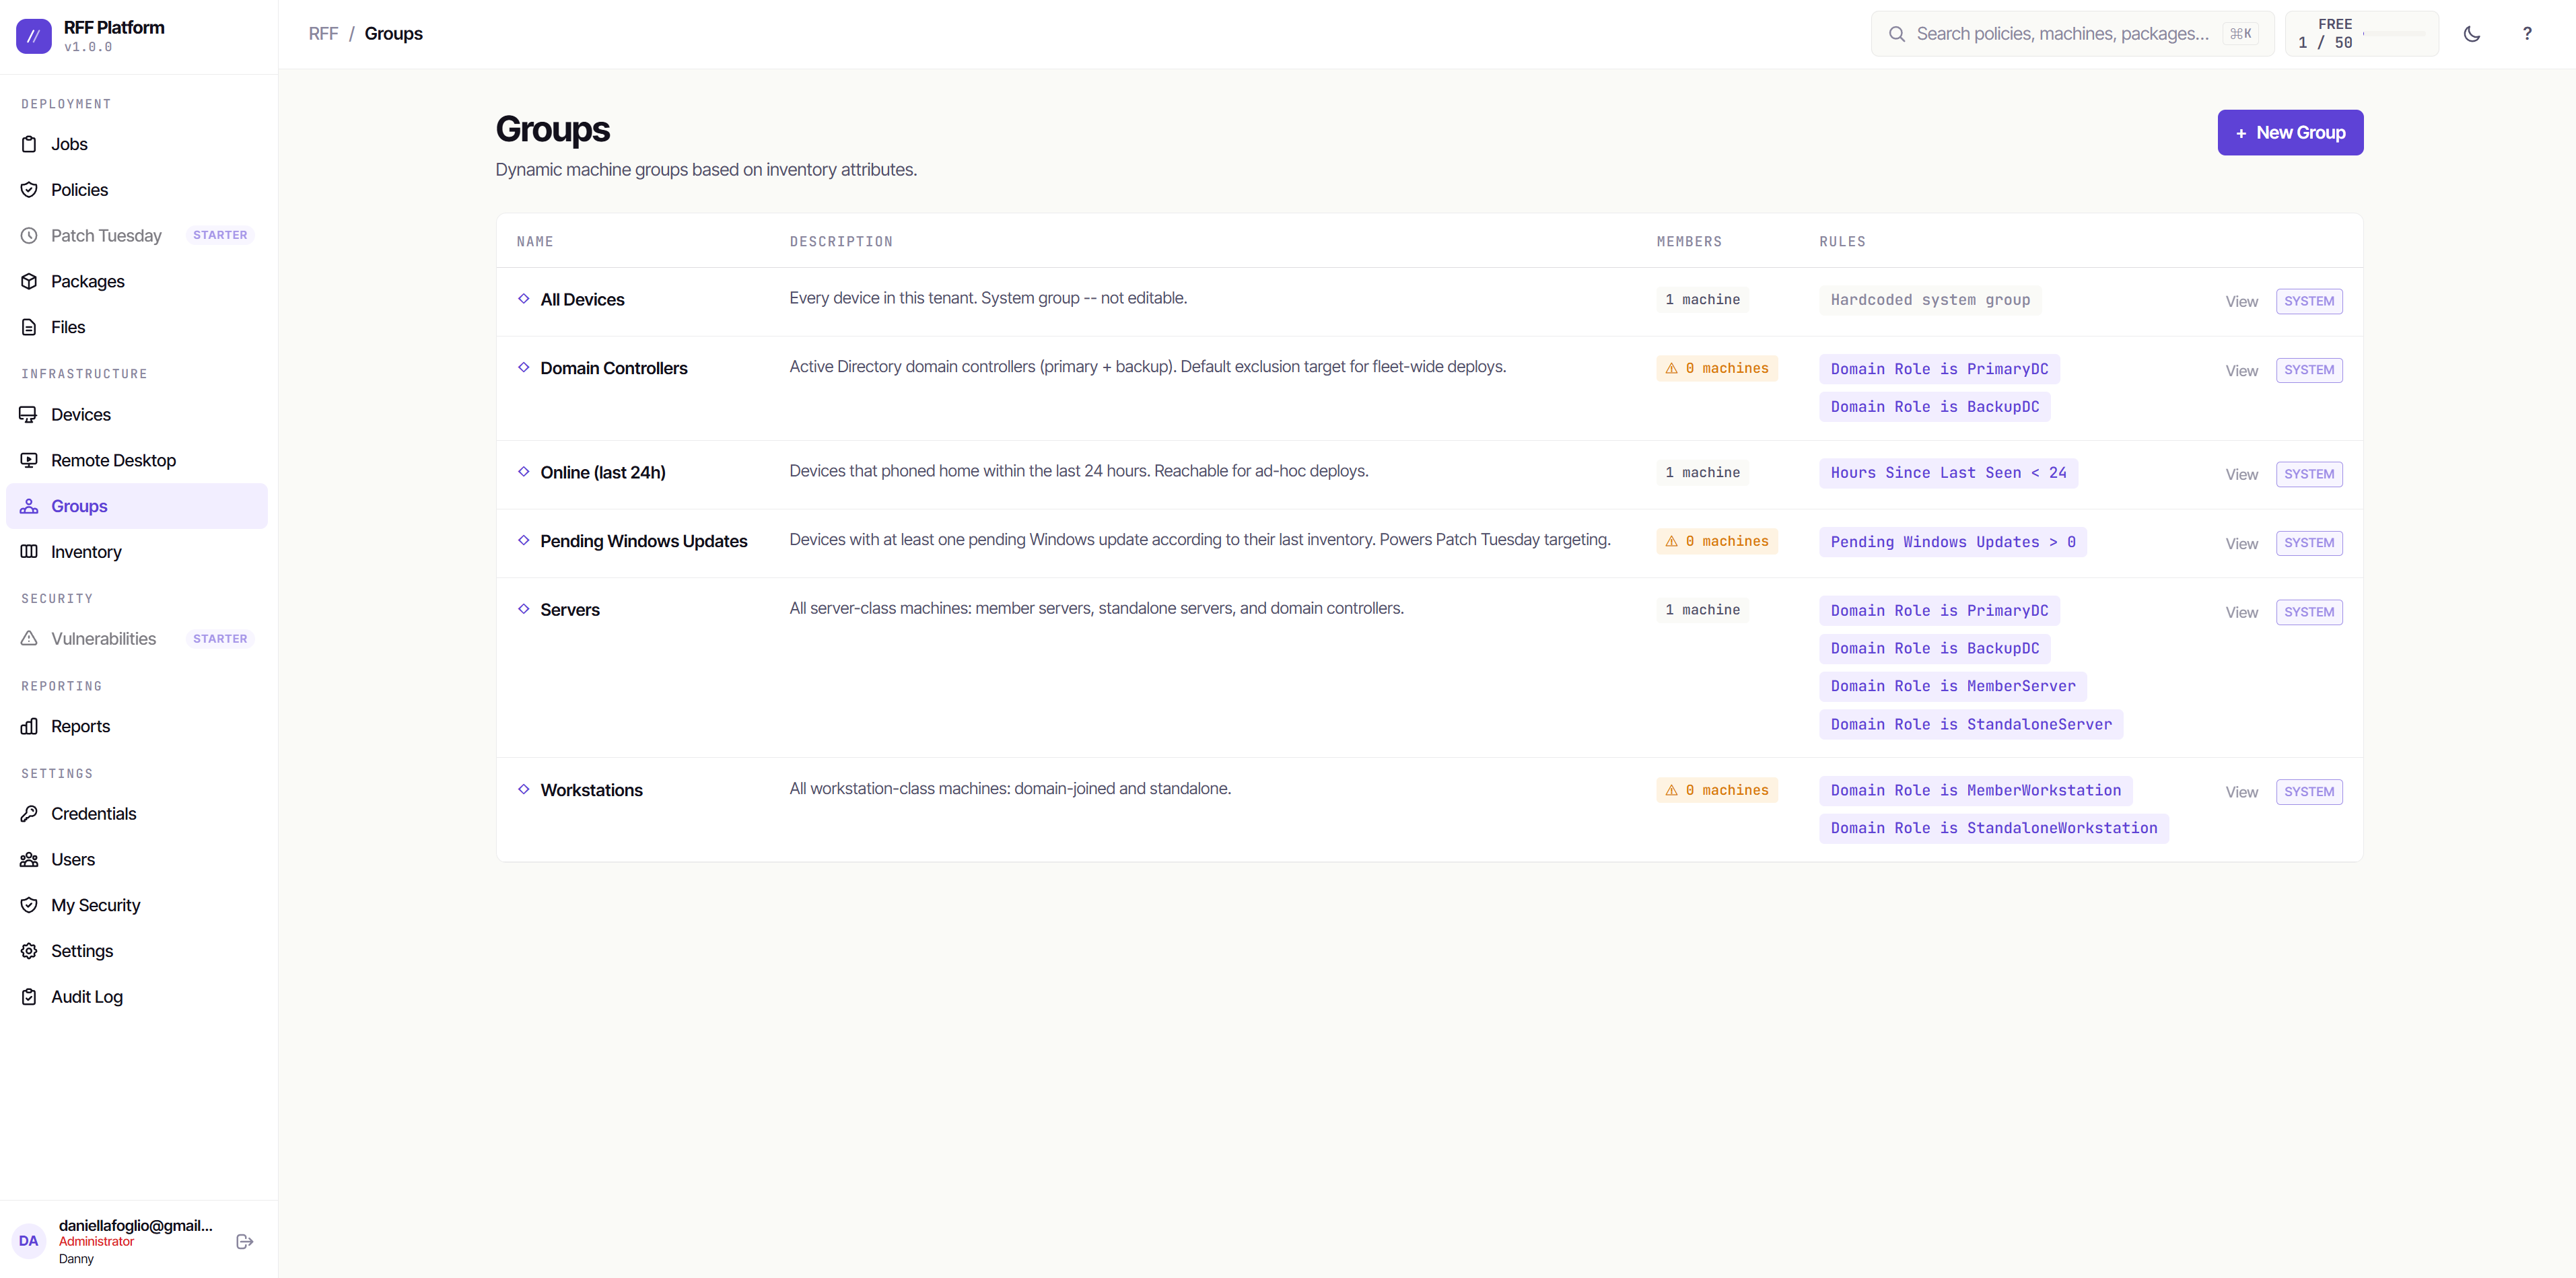Click the FREE 1 / 50 usage bar

[x=2361, y=34]
